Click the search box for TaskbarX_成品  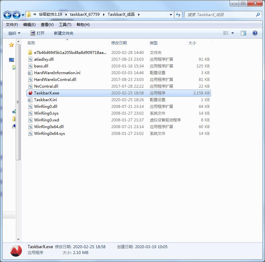point(220,15)
